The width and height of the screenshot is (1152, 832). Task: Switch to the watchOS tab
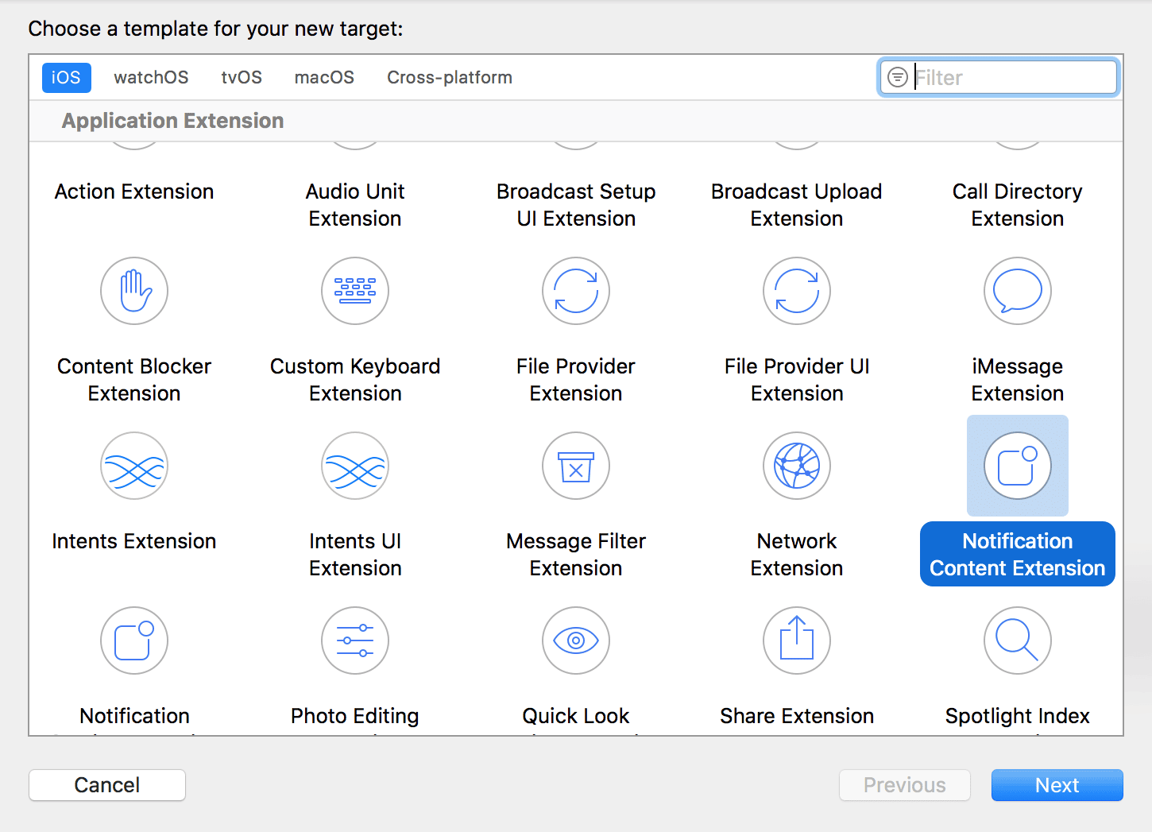(151, 77)
